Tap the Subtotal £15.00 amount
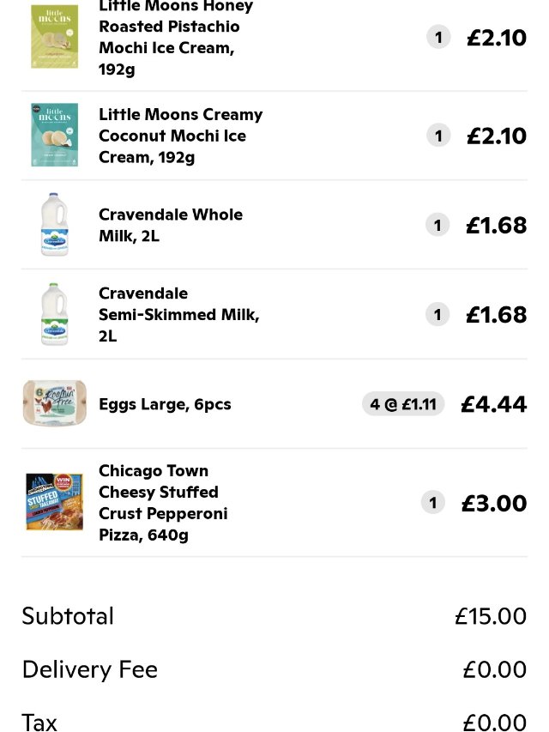 point(490,616)
